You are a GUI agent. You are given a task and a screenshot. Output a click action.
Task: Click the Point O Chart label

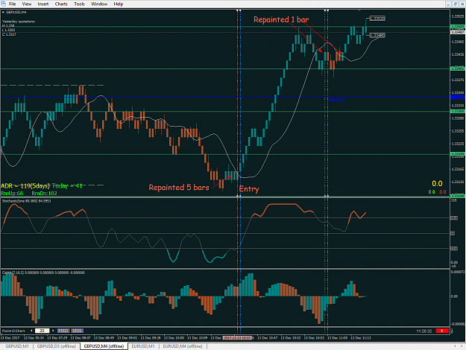point(13,331)
